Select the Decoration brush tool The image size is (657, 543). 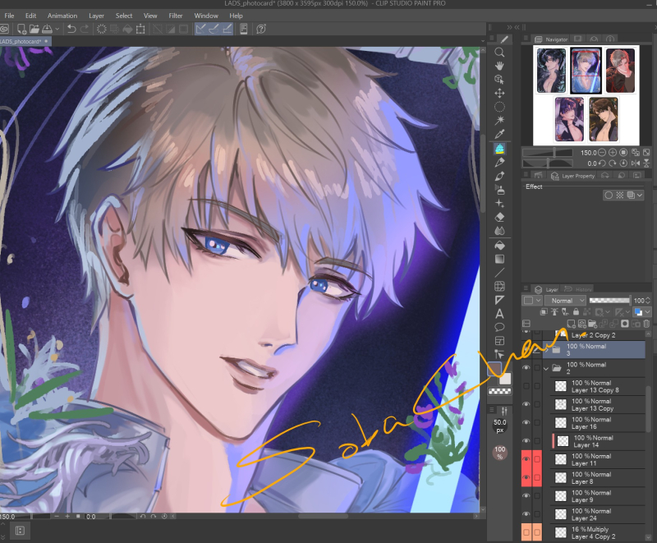499,203
